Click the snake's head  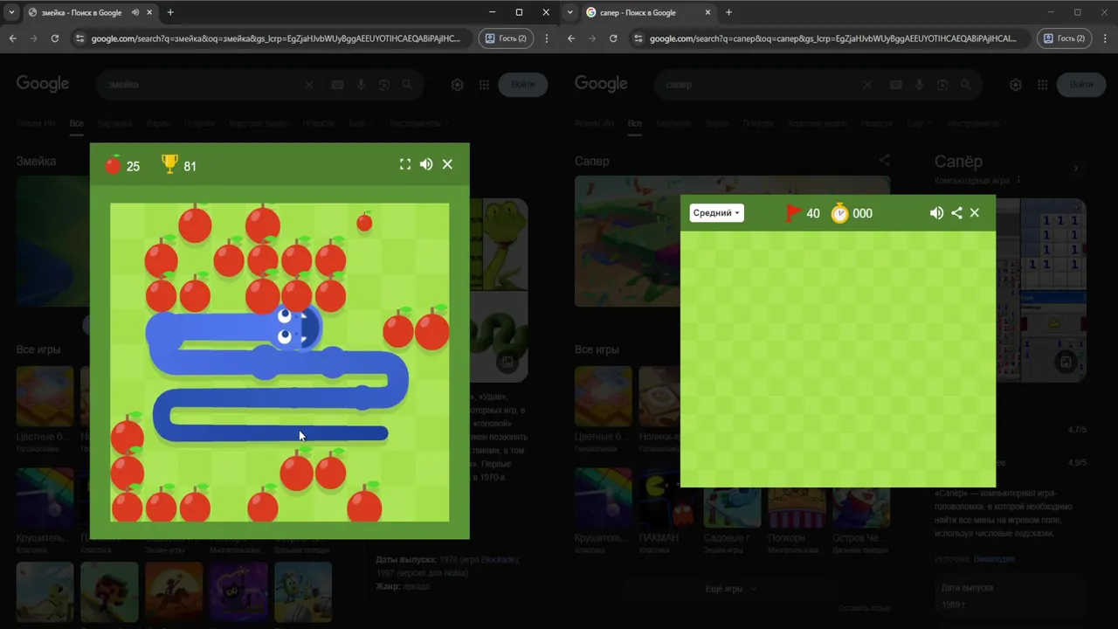click(297, 328)
